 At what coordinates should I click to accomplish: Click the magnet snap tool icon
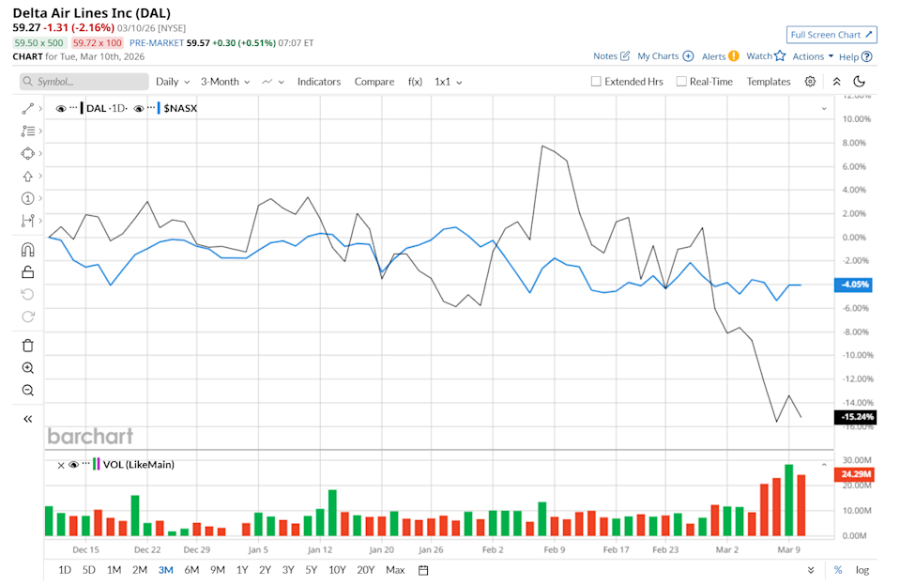pyautogui.click(x=27, y=250)
